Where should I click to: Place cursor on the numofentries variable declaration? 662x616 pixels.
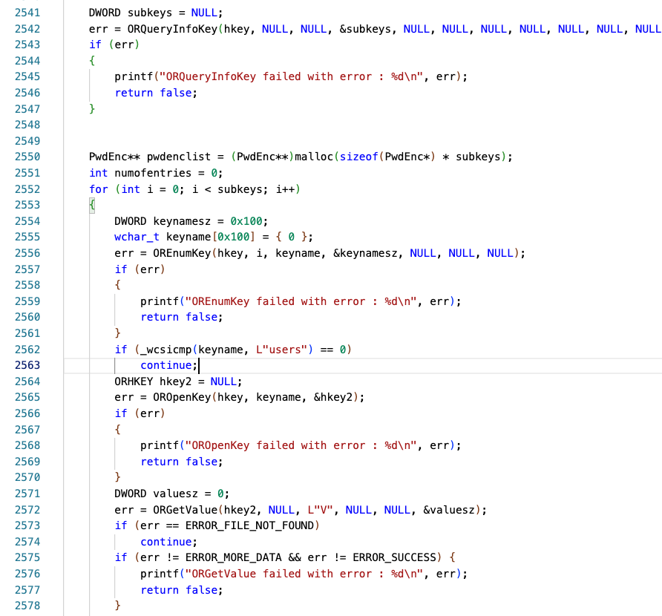(152, 173)
